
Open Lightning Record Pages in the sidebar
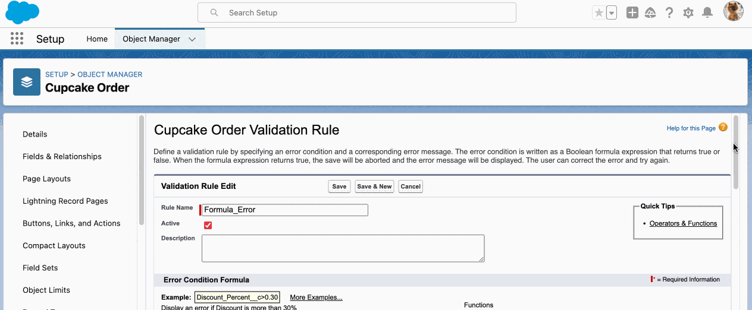click(65, 201)
